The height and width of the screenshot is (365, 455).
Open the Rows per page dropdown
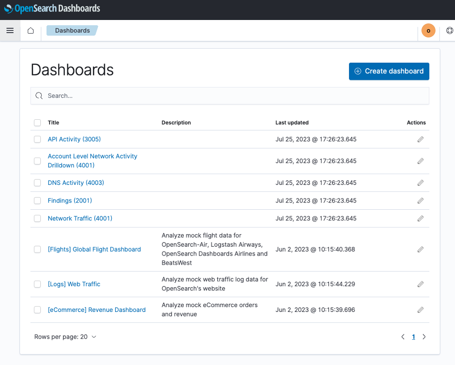point(65,337)
